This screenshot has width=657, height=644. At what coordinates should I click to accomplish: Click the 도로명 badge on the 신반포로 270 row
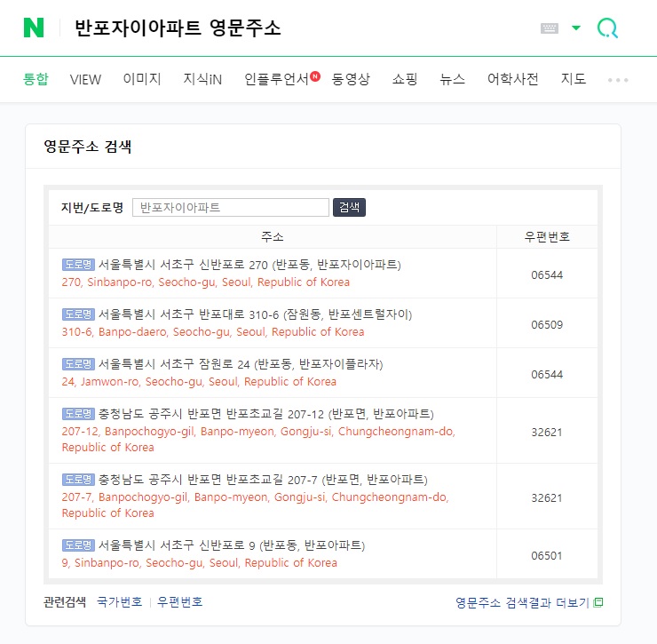click(x=78, y=265)
